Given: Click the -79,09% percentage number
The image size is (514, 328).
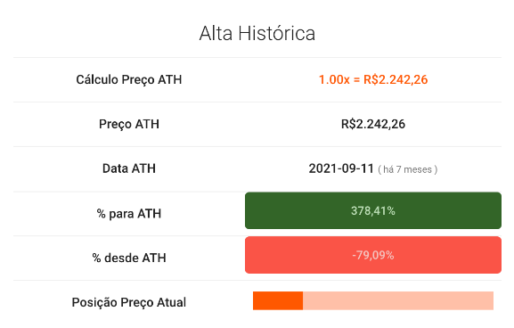Looking at the screenshot, I should (373, 255).
